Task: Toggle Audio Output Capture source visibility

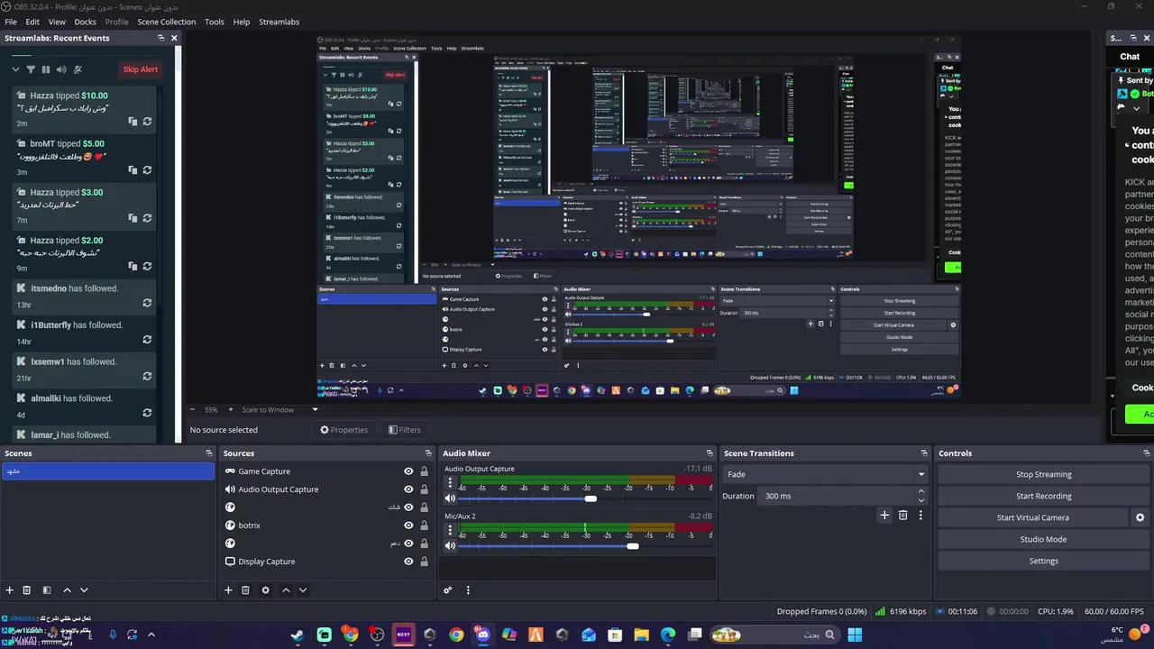Action: [408, 489]
